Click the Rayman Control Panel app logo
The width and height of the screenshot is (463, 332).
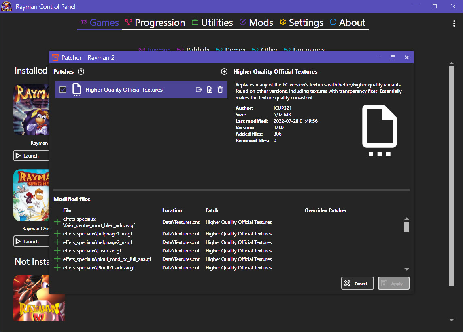tap(7, 6)
